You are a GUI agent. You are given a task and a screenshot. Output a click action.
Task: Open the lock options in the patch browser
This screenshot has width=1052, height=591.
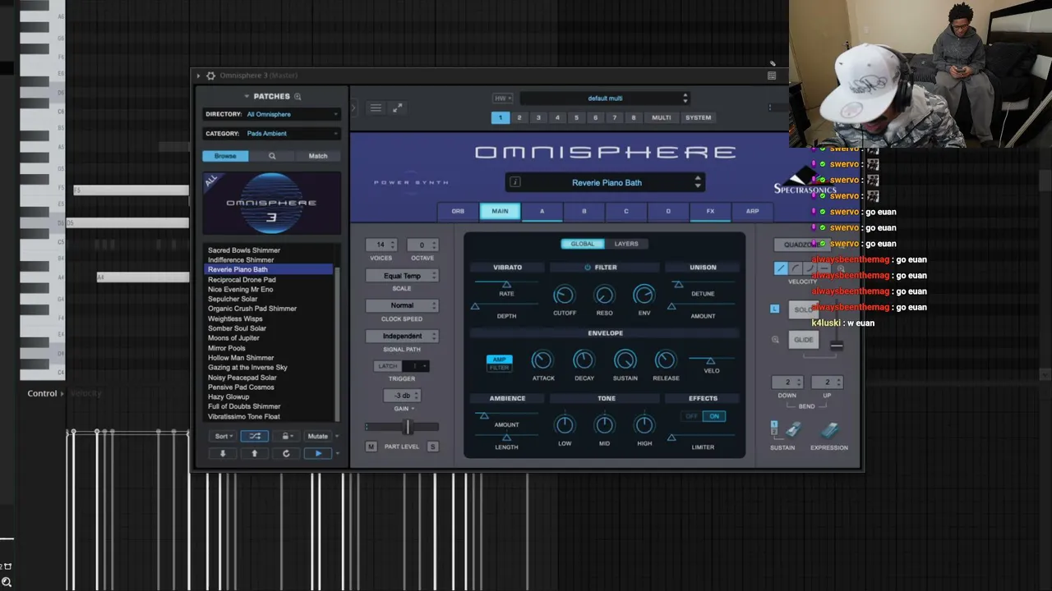[286, 437]
